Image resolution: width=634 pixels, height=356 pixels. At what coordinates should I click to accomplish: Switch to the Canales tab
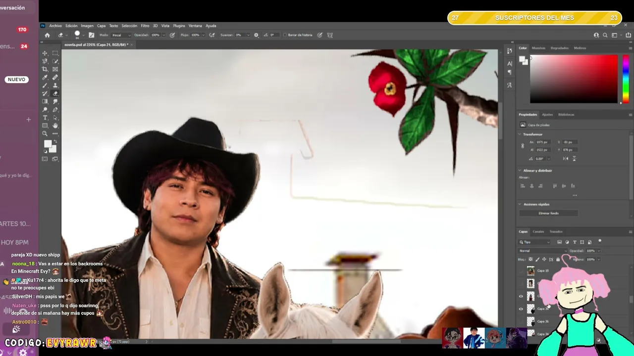(x=538, y=231)
